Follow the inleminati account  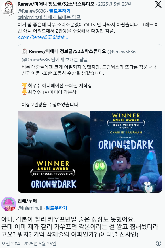click(x=56, y=208)
